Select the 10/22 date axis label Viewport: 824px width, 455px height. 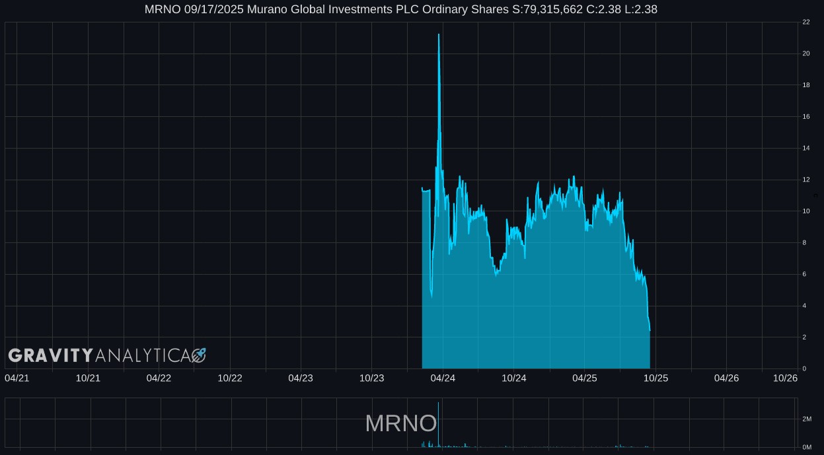click(x=230, y=378)
